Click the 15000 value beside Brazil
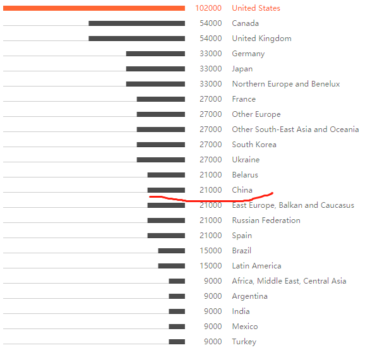The image size is (370, 355). click(x=211, y=251)
